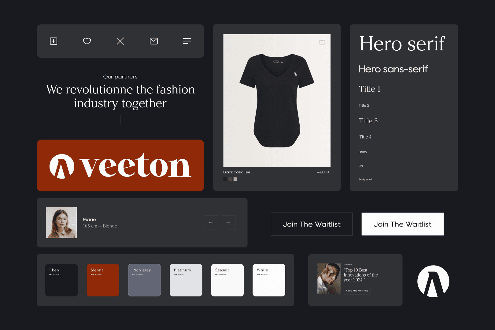The width and height of the screenshot is (495, 330).
Task: Click the X close icon in the icon bar
Action: point(120,41)
